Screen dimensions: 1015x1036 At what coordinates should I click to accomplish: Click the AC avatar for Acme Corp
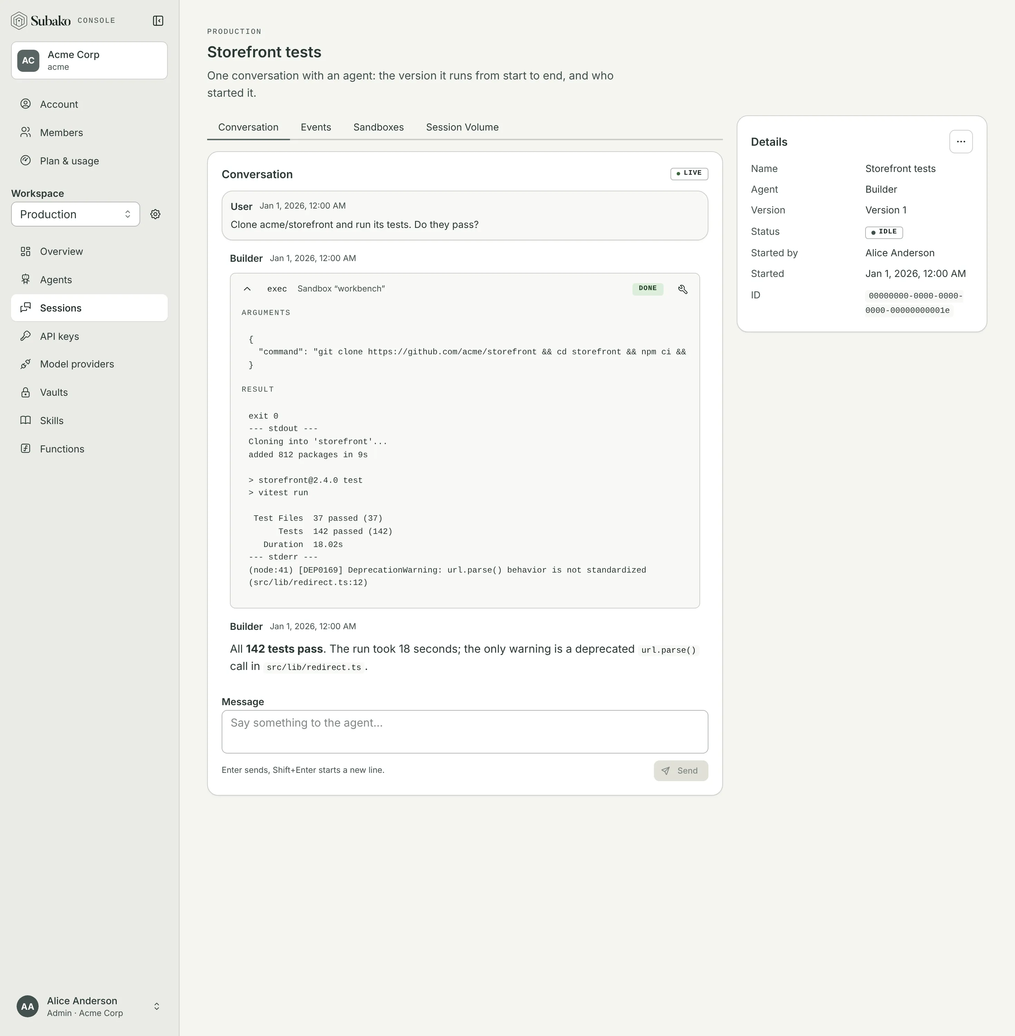point(28,60)
